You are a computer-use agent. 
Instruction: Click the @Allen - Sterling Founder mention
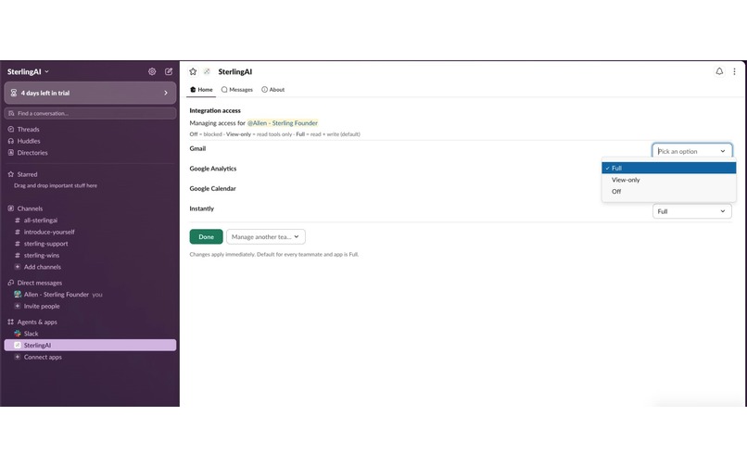[x=283, y=123]
